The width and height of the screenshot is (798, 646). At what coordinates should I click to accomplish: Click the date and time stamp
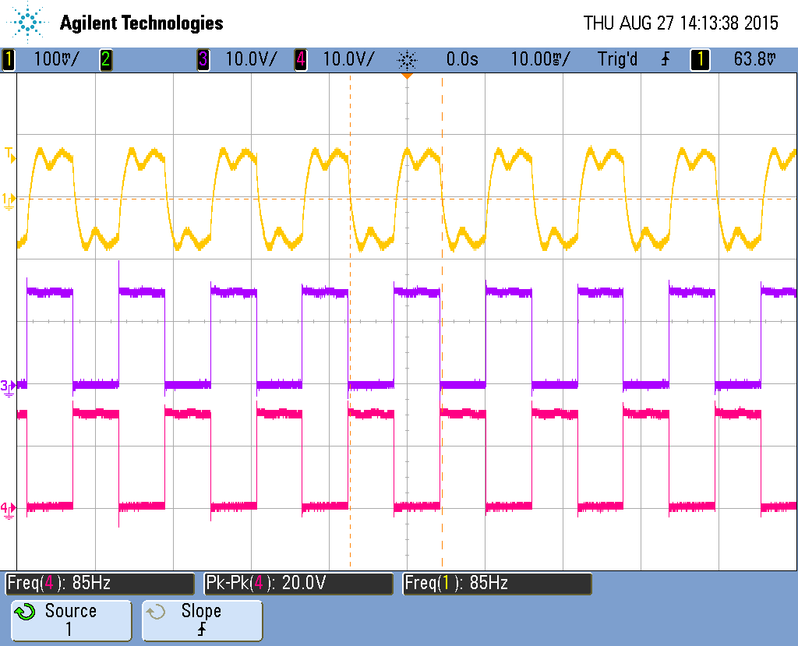point(680,23)
